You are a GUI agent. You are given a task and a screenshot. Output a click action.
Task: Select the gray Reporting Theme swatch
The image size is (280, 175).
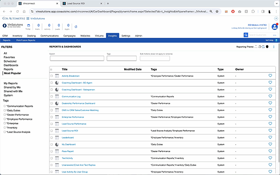pos(259,47)
